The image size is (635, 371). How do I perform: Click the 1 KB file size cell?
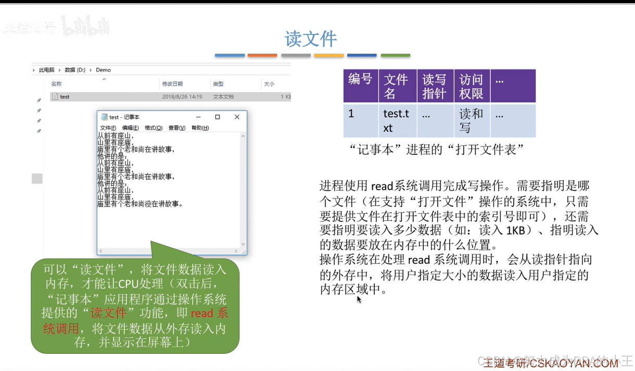click(286, 97)
